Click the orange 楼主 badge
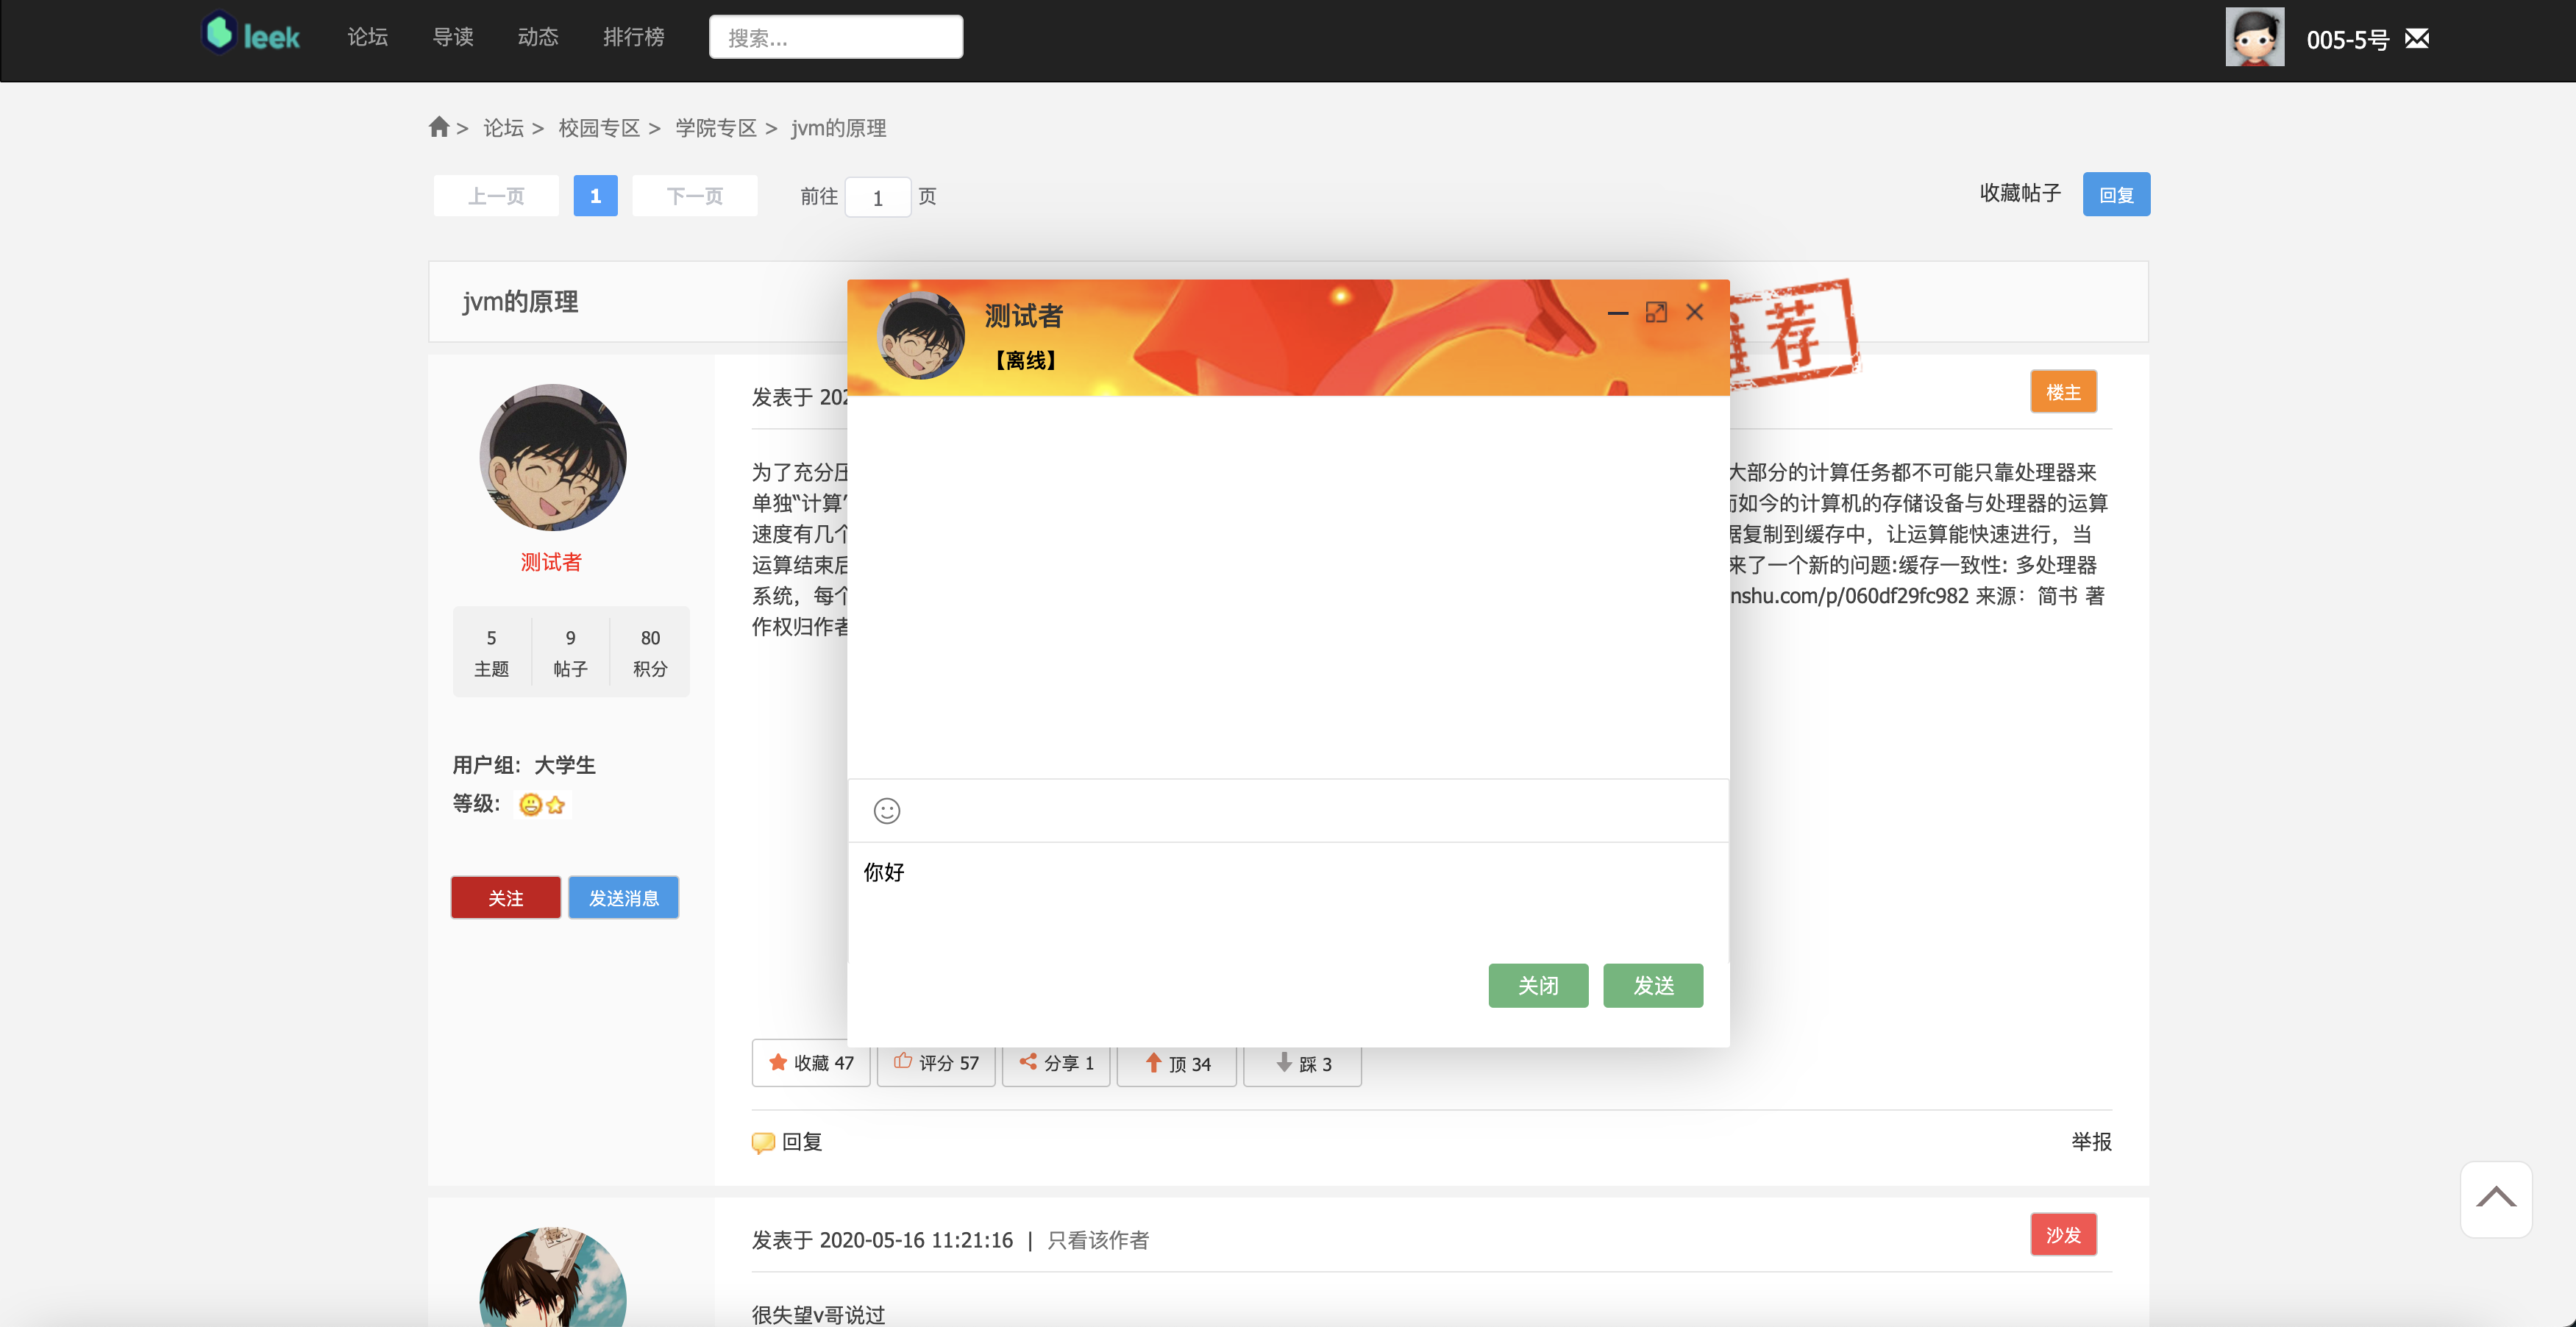The image size is (2576, 1327). [x=2063, y=392]
